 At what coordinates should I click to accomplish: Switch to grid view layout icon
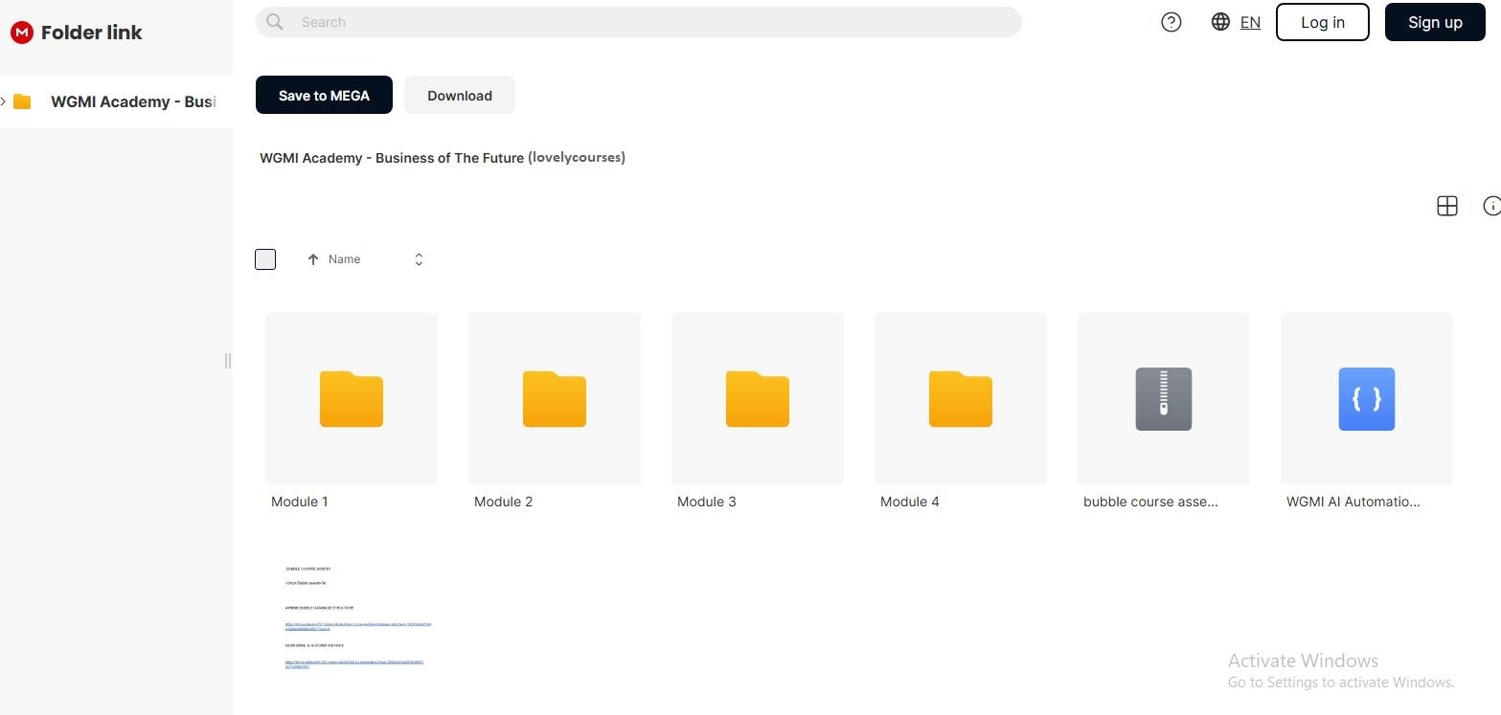(1446, 206)
